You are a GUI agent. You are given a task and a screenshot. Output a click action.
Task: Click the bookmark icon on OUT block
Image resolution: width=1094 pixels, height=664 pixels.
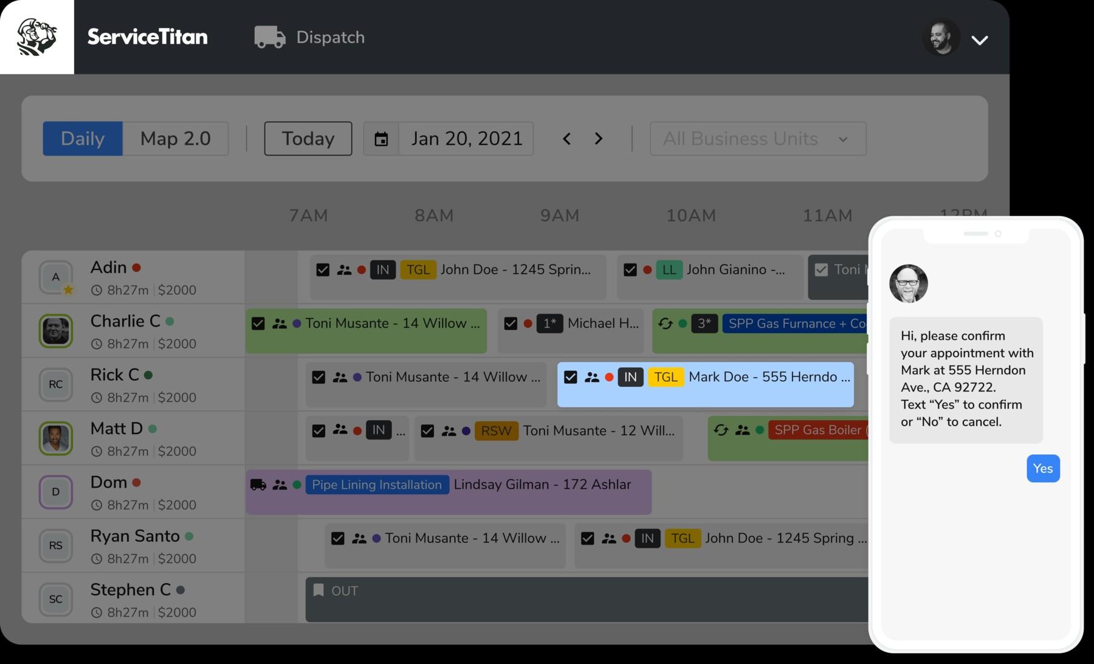pyautogui.click(x=318, y=590)
